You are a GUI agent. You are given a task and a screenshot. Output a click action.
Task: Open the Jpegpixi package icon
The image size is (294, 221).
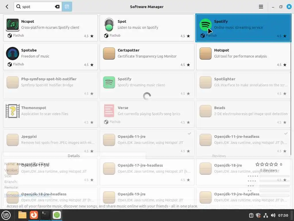click(13, 140)
